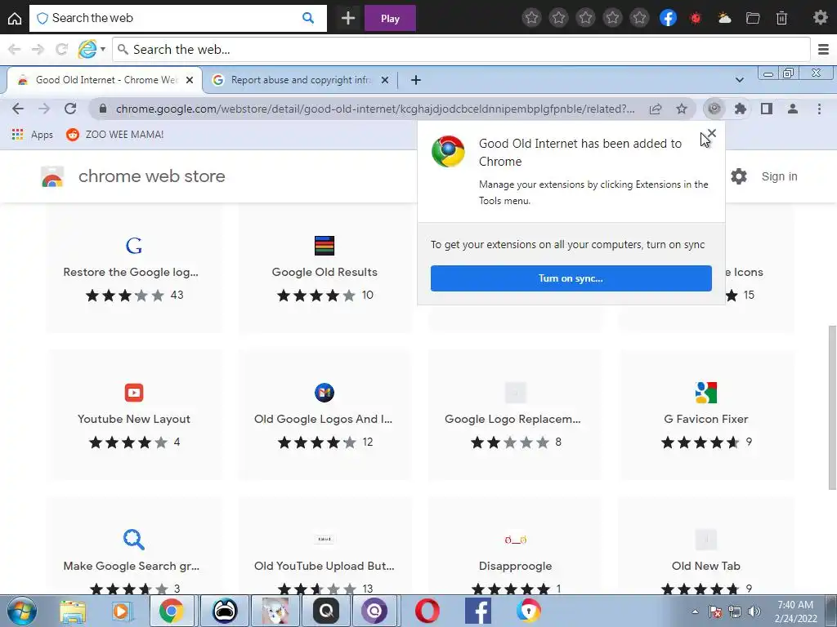Click the magnifier in the Search the web box
The image size is (837, 627).
click(x=308, y=18)
